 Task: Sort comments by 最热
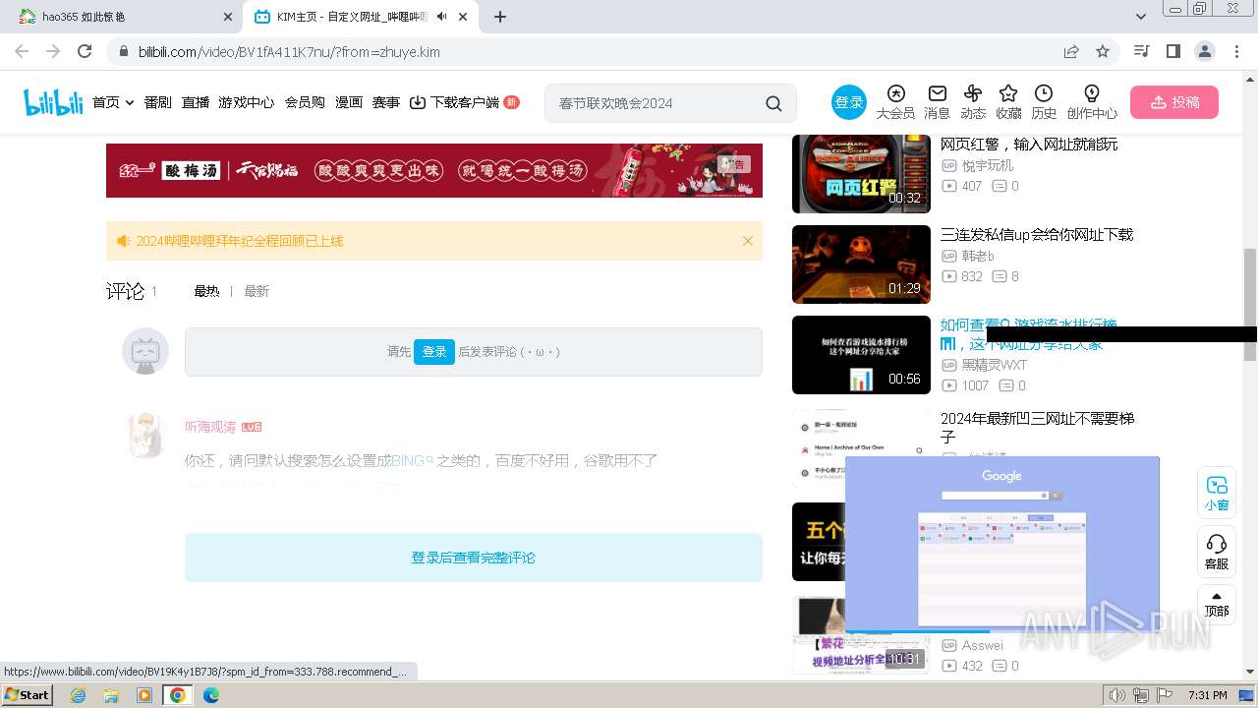[x=206, y=291]
